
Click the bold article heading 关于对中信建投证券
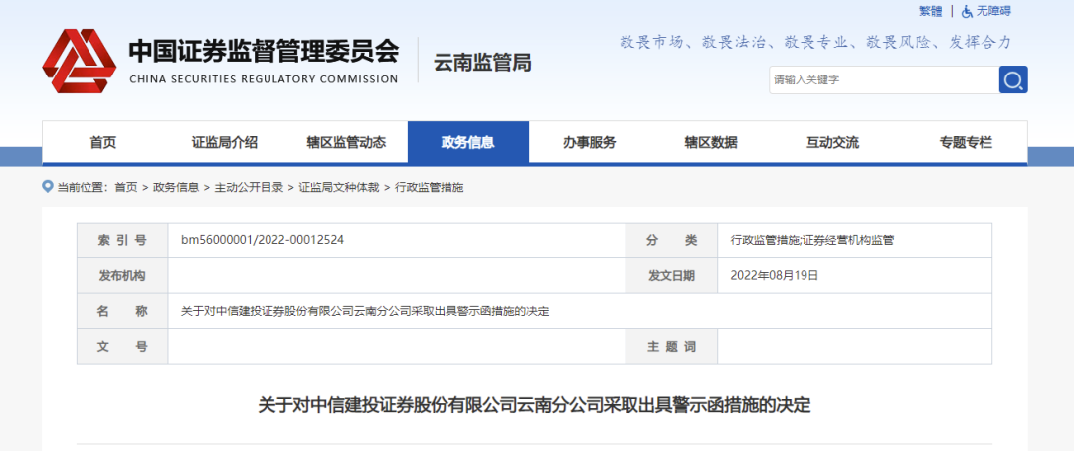click(x=534, y=405)
